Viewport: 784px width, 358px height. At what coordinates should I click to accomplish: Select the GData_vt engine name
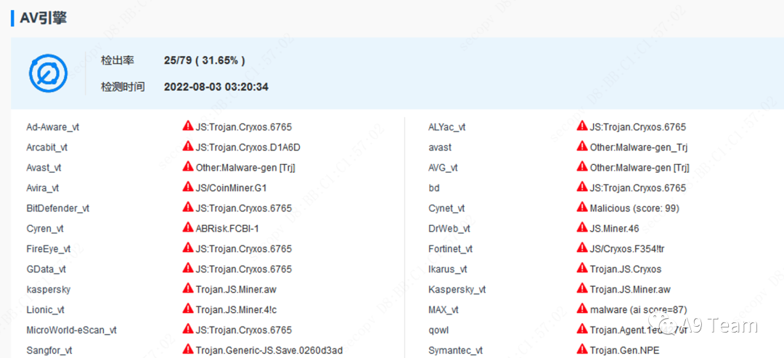[46, 269]
